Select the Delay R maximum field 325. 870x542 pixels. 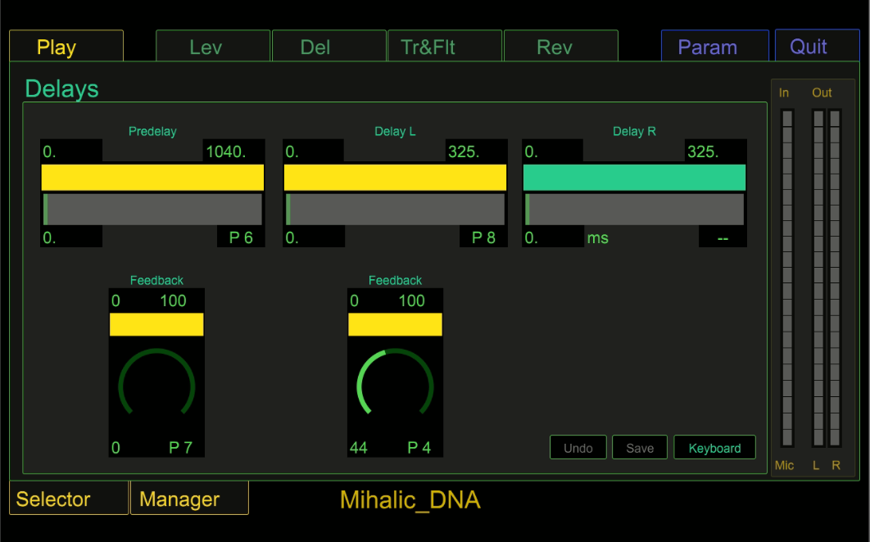coord(715,151)
